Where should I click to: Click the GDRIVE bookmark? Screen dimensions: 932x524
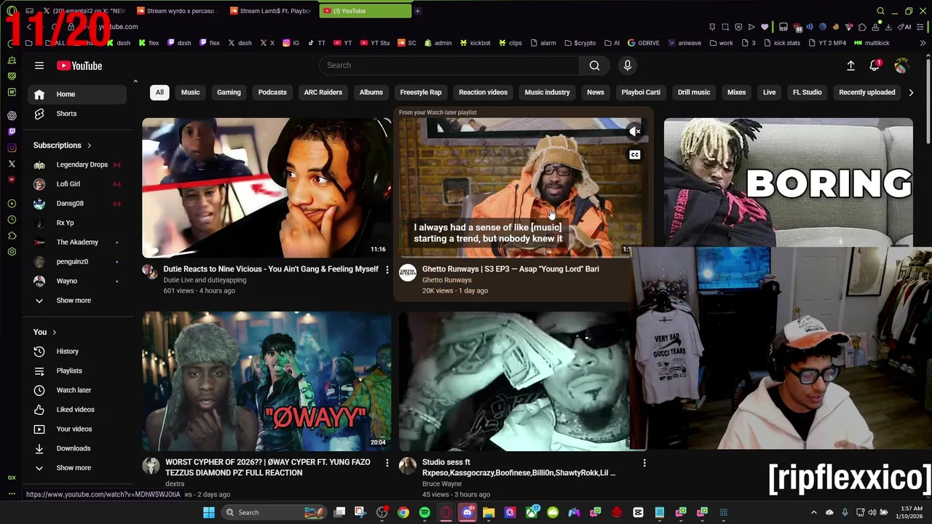click(x=643, y=43)
